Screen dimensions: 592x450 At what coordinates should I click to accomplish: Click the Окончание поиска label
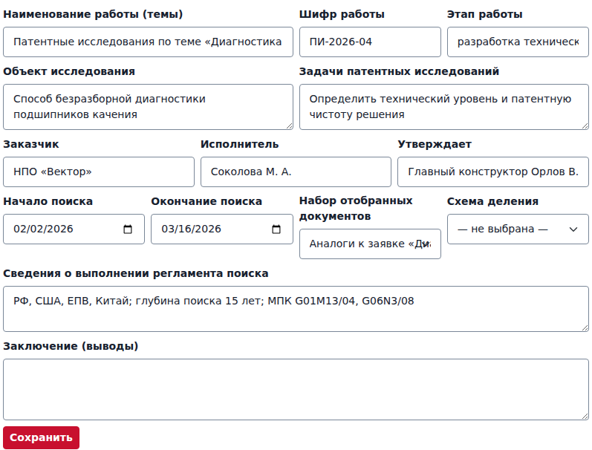click(206, 201)
